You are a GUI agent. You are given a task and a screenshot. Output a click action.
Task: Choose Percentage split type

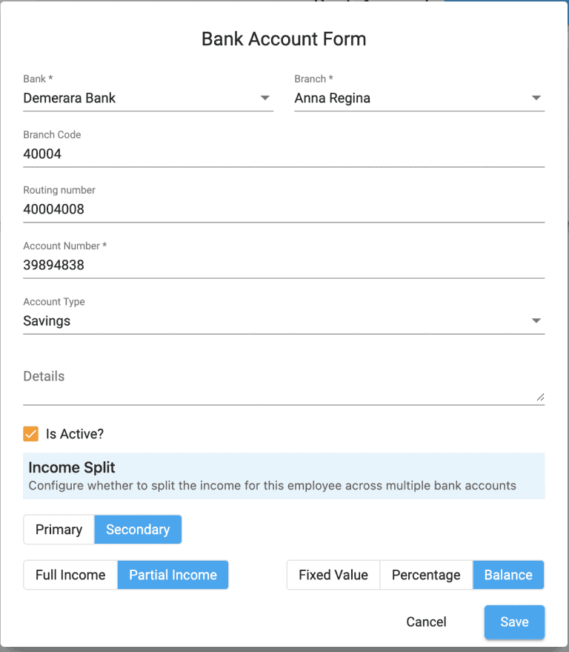tap(426, 574)
